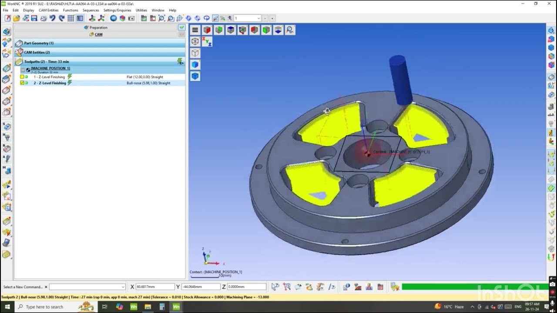
Task: Click the top-right blue layered panel icon
Action: [551, 30]
